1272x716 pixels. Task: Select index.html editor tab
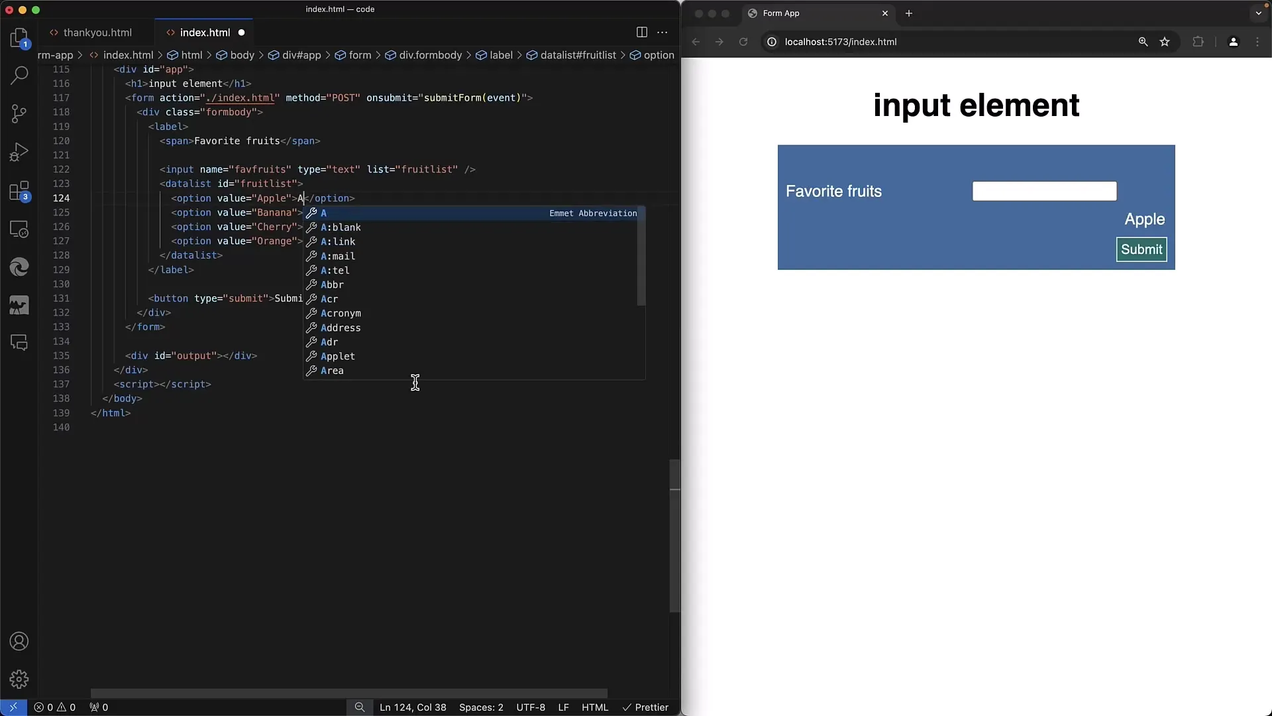pyautogui.click(x=205, y=32)
